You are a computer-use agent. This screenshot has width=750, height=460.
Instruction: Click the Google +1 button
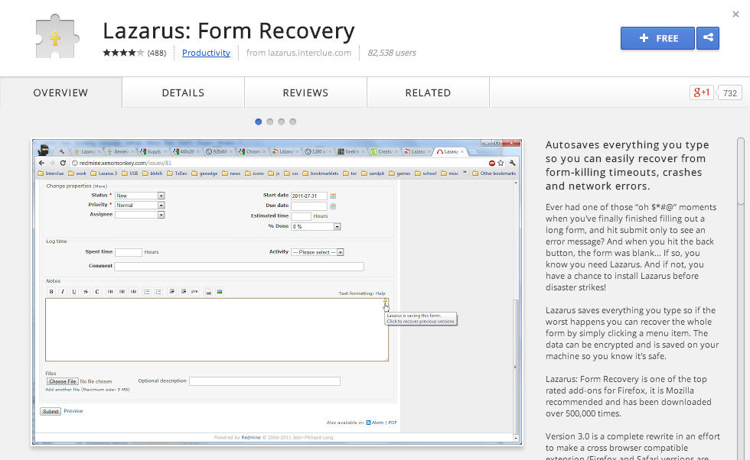701,92
